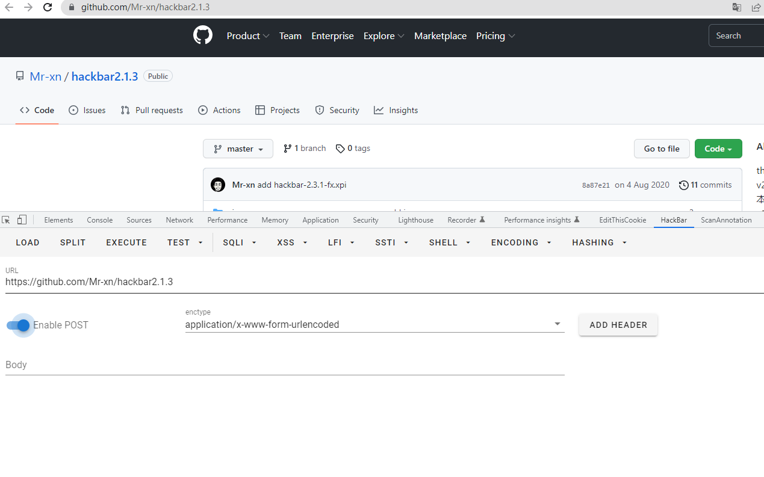Image resolution: width=764 pixels, height=477 pixels.
Task: Open the repository Actions tab
Action: tap(219, 110)
